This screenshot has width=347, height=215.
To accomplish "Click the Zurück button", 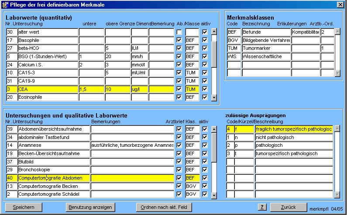I will (x=289, y=207).
